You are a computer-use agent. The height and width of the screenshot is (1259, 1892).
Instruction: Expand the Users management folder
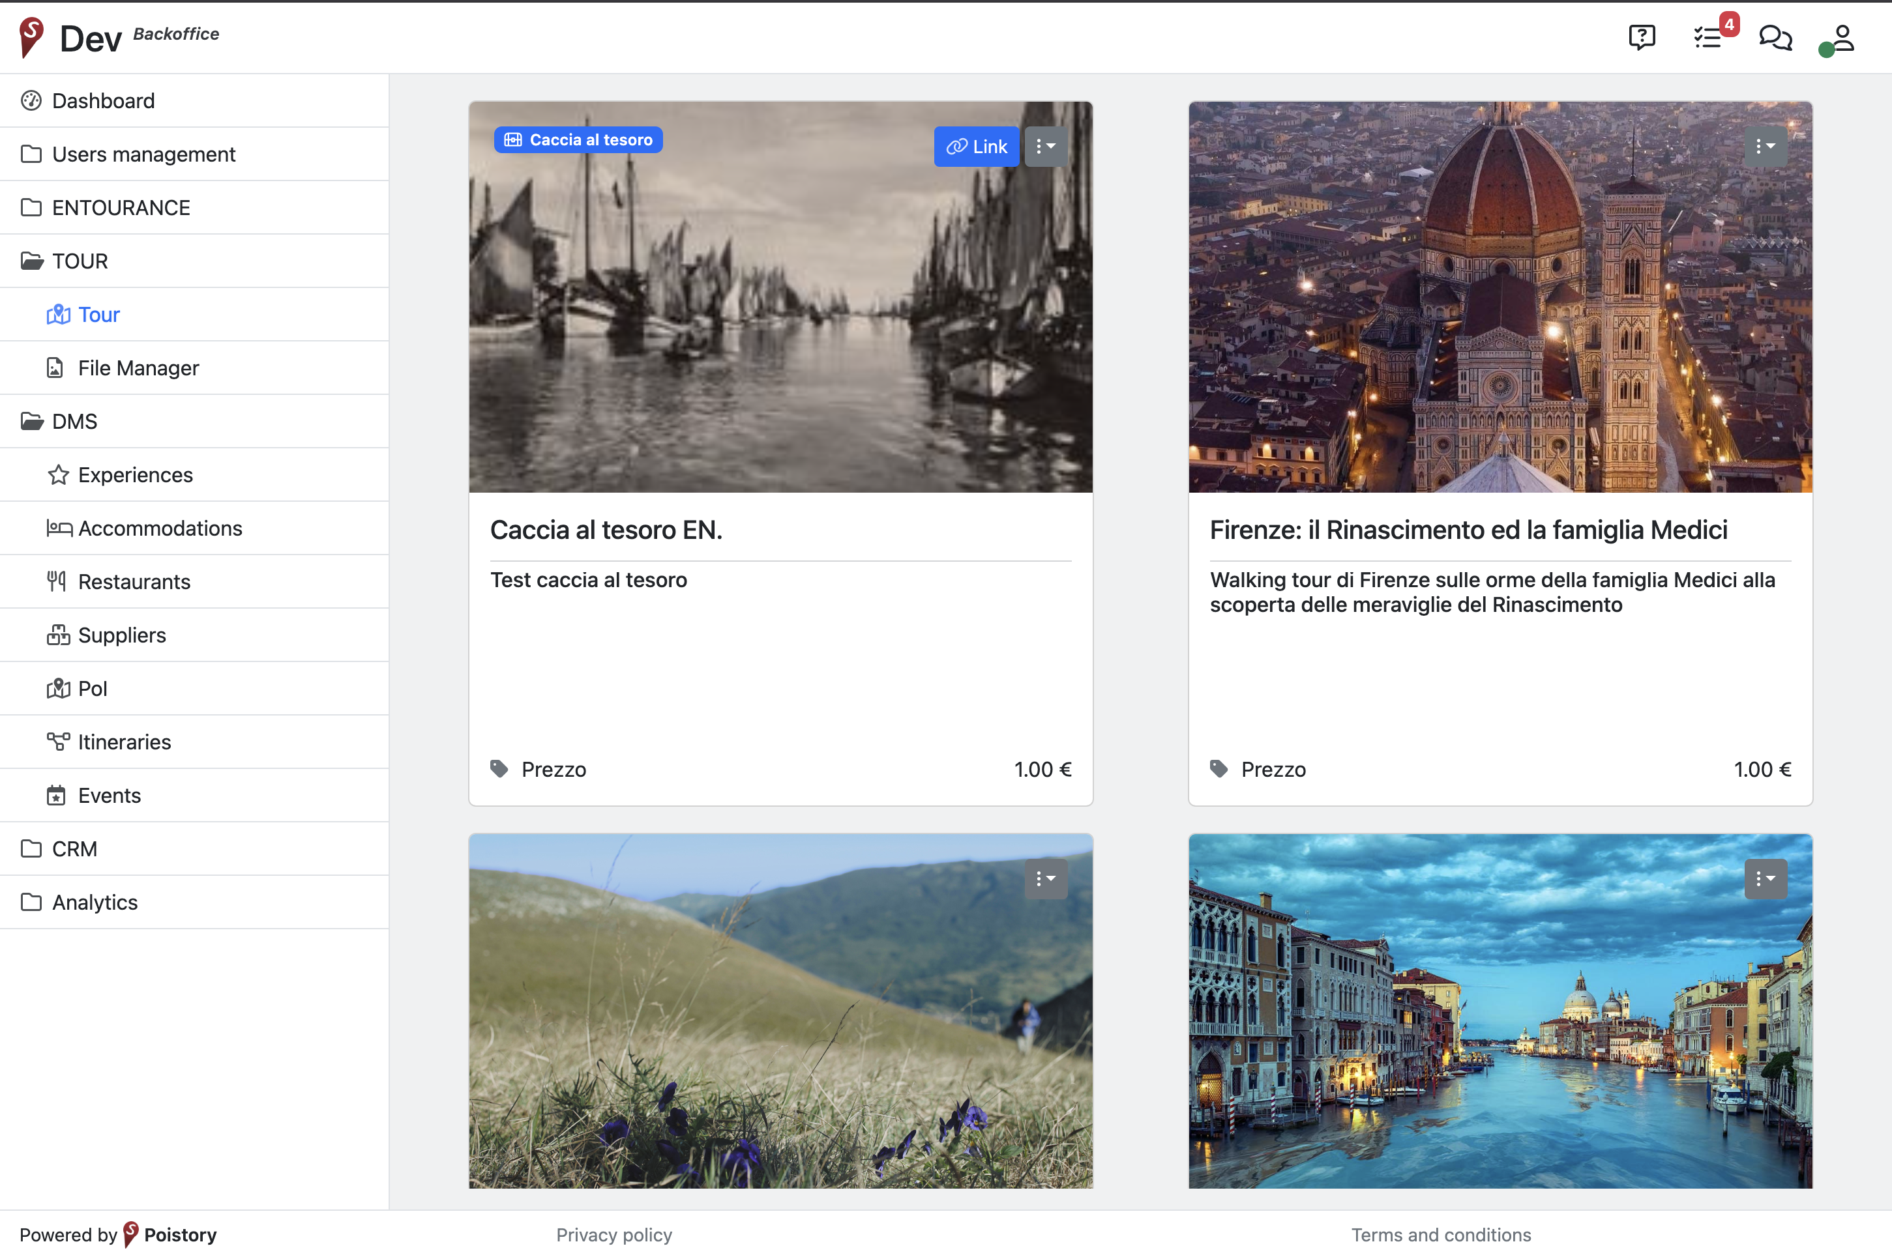coord(194,154)
